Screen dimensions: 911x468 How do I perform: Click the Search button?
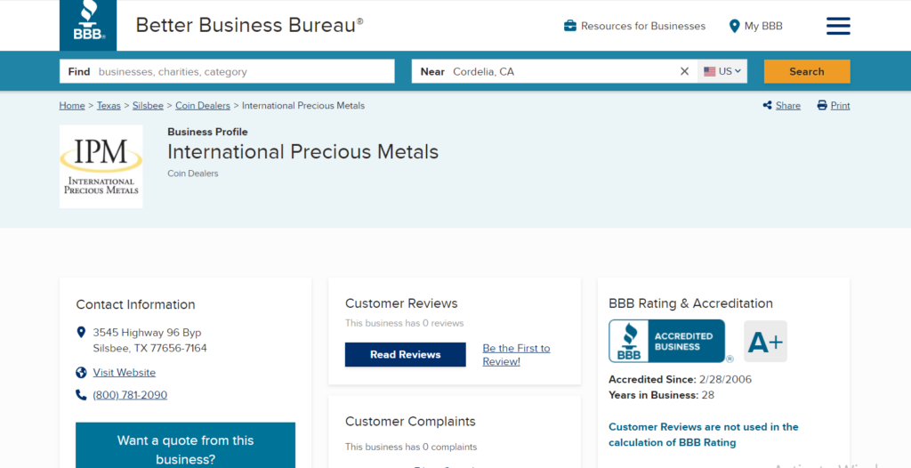click(807, 71)
